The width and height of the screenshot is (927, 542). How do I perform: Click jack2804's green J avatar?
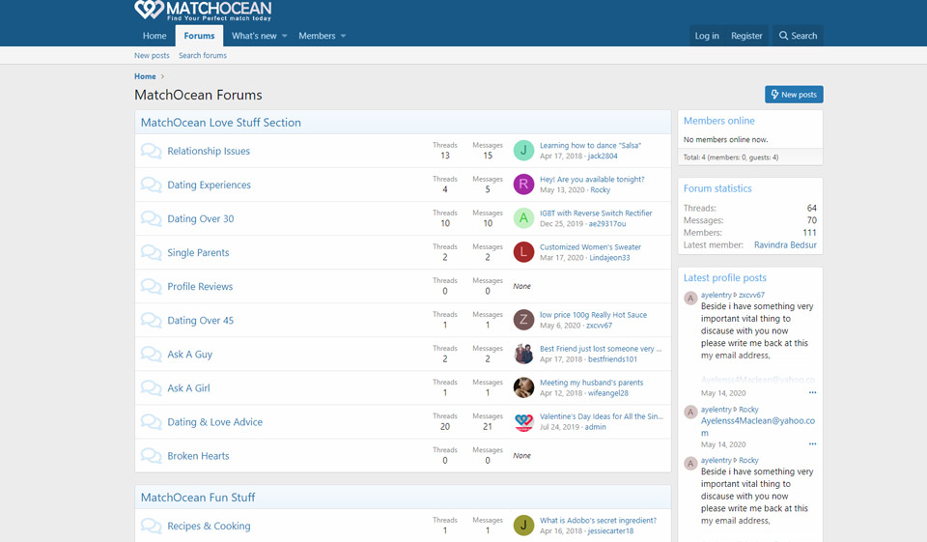pyautogui.click(x=523, y=151)
